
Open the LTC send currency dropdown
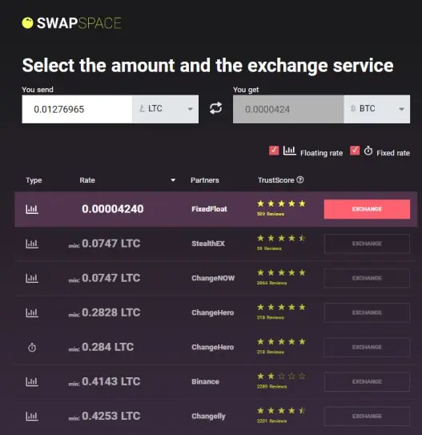(165, 109)
